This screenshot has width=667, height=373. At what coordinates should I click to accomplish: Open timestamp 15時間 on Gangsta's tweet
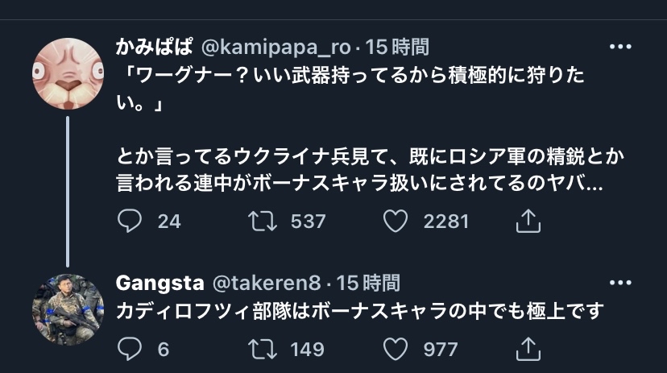click(368, 283)
